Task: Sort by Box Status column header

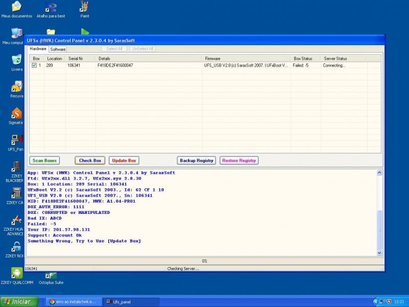Action: [x=306, y=59]
